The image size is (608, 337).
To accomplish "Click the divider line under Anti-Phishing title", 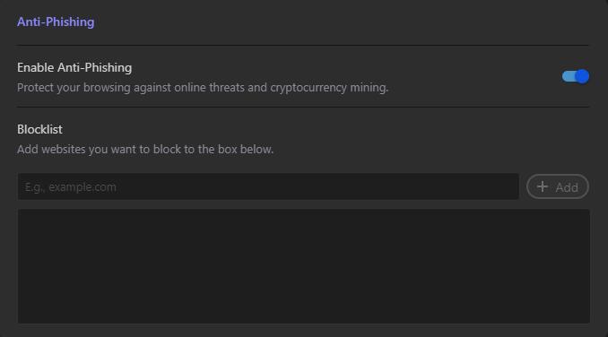I will [x=303, y=46].
